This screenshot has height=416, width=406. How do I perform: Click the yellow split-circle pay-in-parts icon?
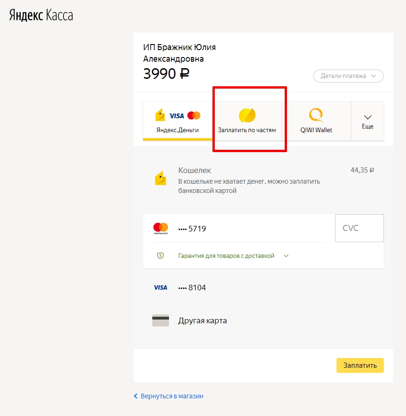pyautogui.click(x=247, y=115)
